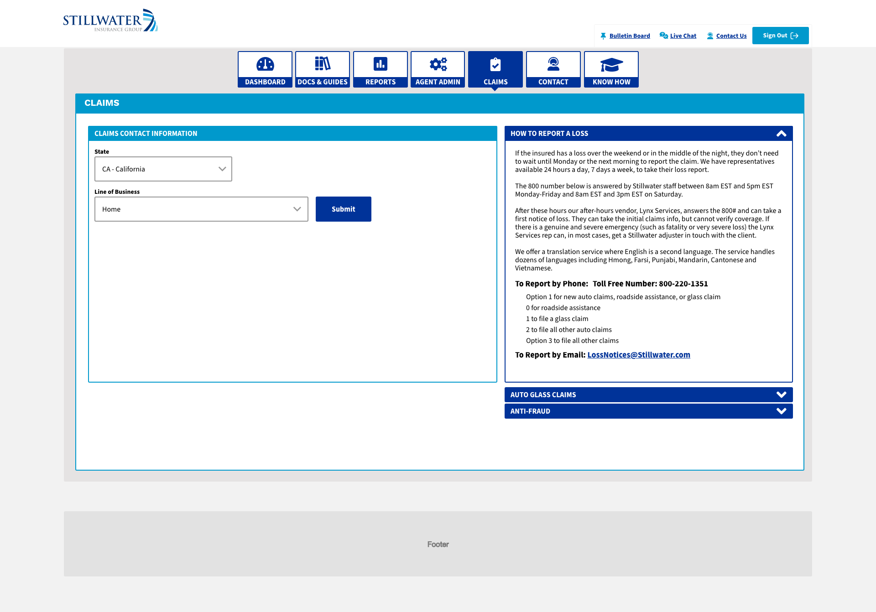Click the 'Option 3 to file all other claims' line
This screenshot has width=876, height=612.
click(572, 341)
